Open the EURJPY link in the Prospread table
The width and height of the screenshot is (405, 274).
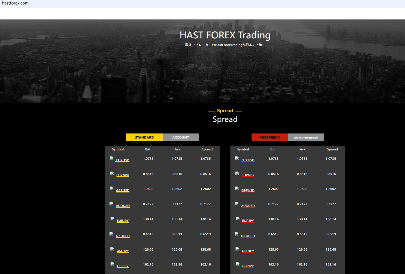click(248, 221)
